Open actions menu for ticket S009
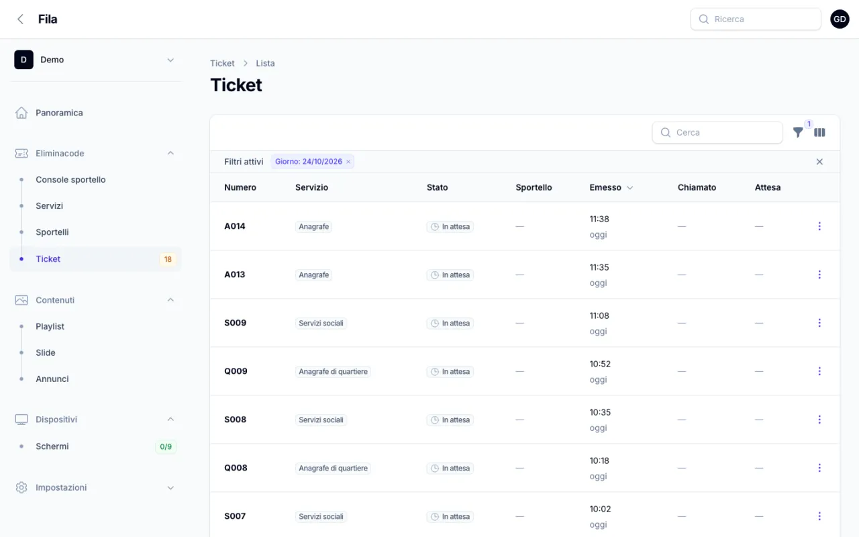The height and width of the screenshot is (537, 859). (x=819, y=323)
